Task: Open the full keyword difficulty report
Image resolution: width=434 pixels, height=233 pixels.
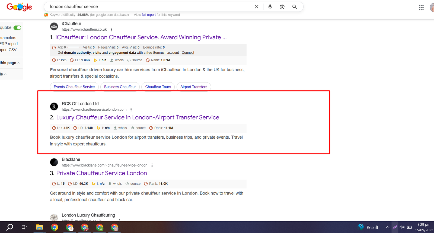Action: [x=149, y=15]
